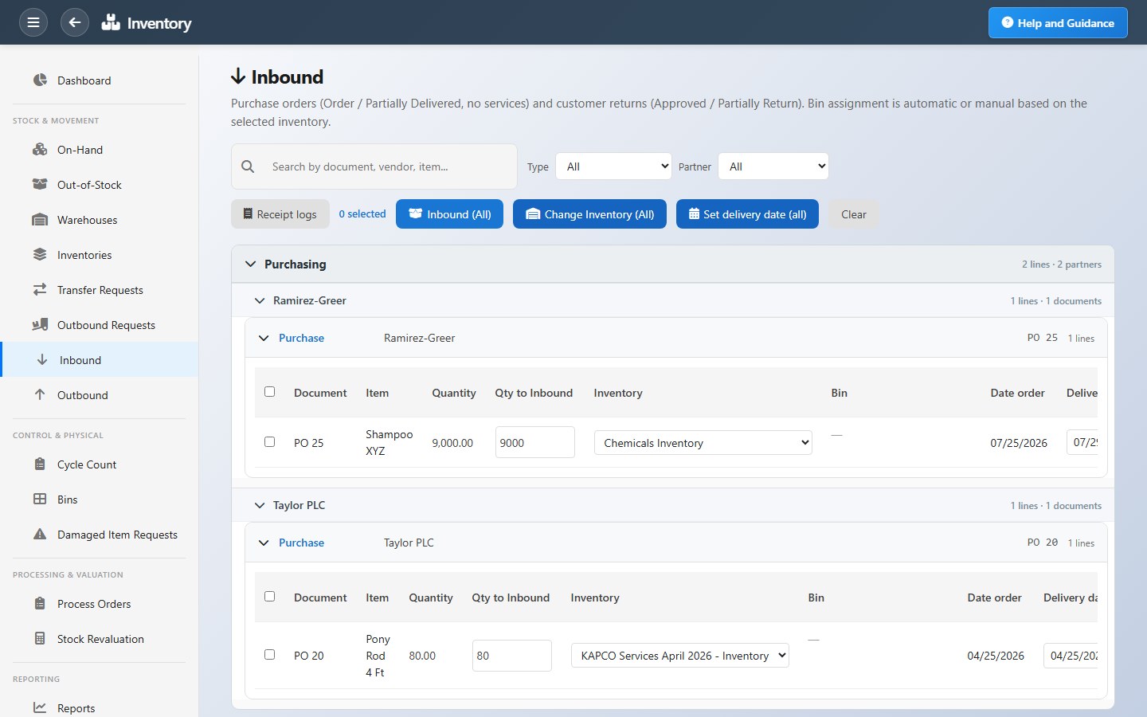Open the Outbound Requests menu item
The image size is (1147, 717).
[x=99, y=325]
